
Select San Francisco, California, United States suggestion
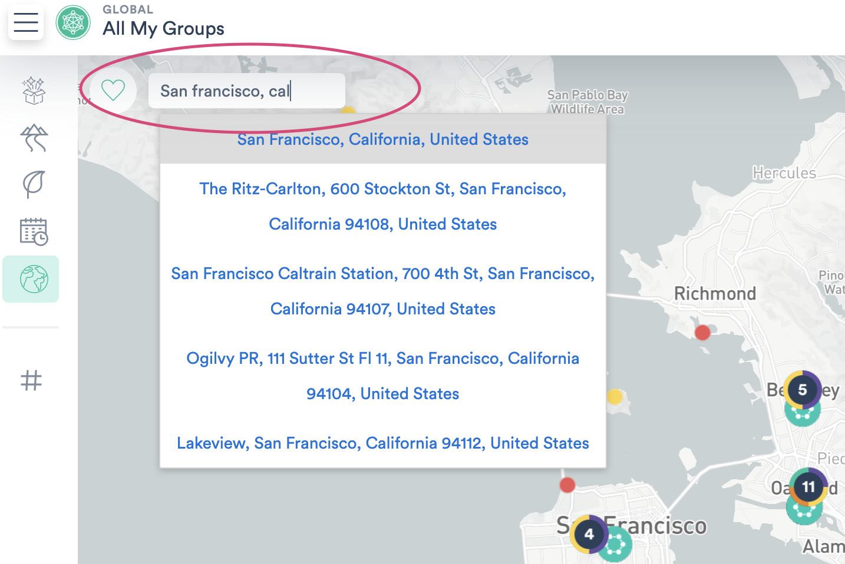383,140
